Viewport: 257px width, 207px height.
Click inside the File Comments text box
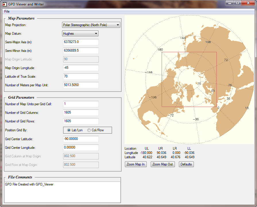click(x=62, y=192)
